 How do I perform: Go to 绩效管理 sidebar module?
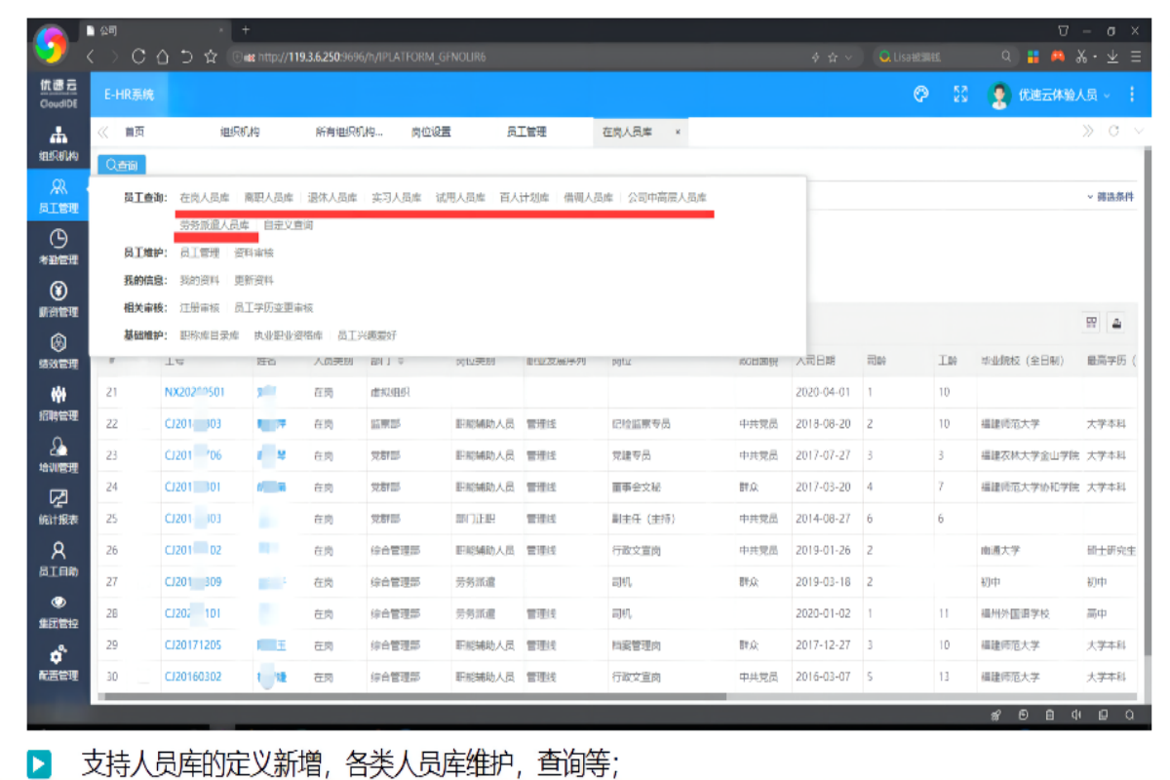pos(58,350)
